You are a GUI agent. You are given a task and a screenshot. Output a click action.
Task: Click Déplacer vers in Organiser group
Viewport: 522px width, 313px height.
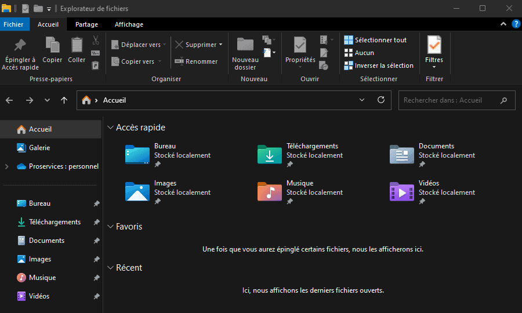(x=138, y=45)
